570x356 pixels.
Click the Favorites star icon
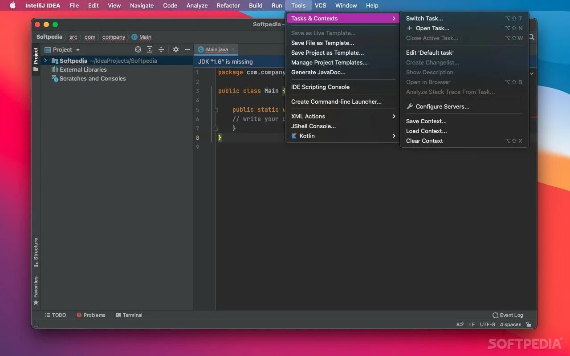tap(36, 303)
